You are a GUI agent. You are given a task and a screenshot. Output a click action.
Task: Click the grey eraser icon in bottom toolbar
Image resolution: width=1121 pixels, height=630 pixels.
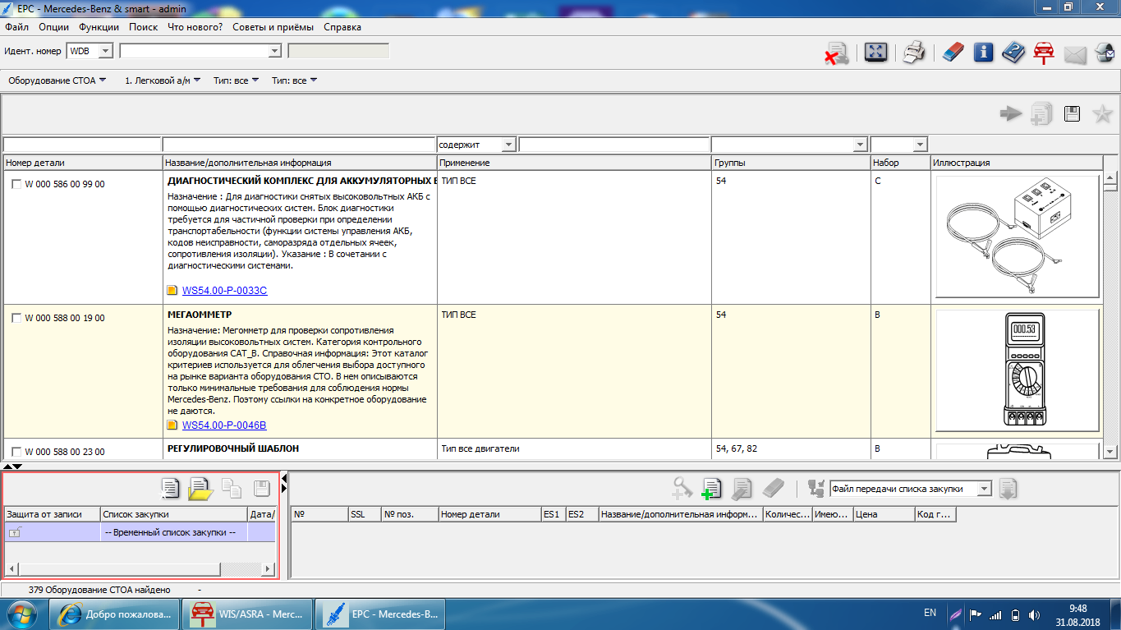pos(773,489)
